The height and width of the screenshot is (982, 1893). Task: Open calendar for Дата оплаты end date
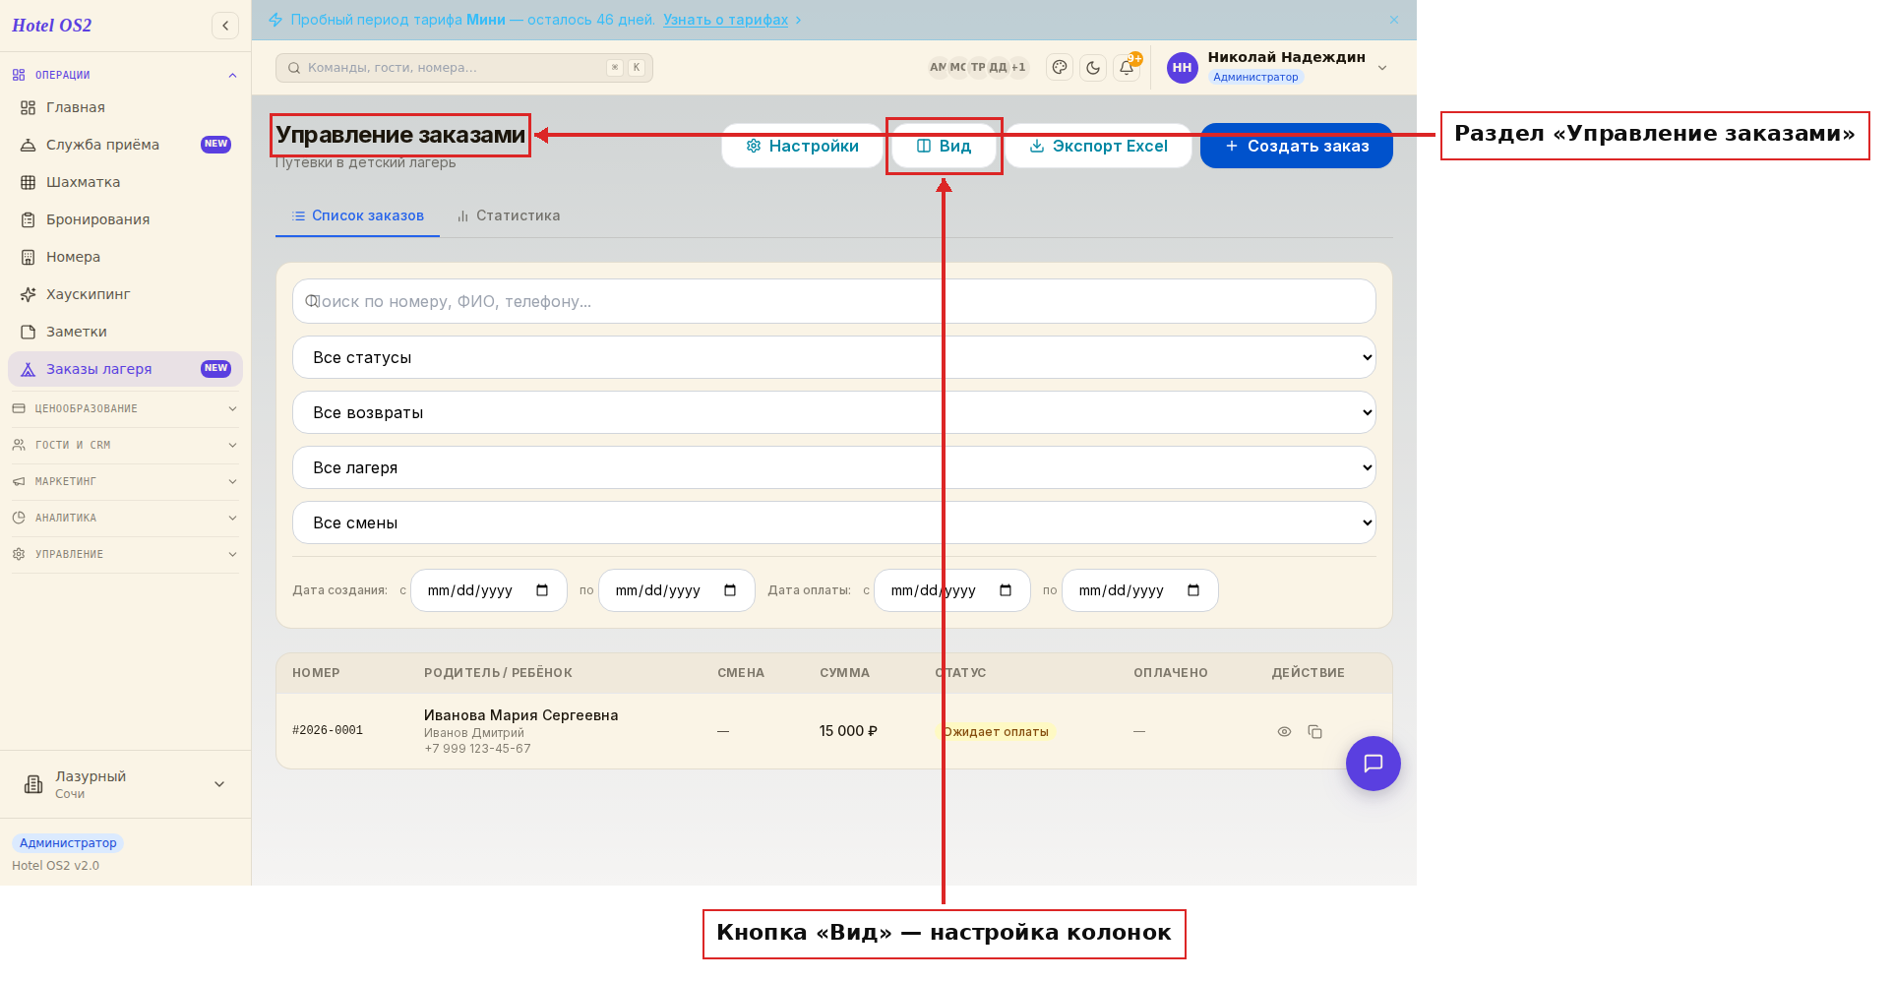(x=1193, y=590)
